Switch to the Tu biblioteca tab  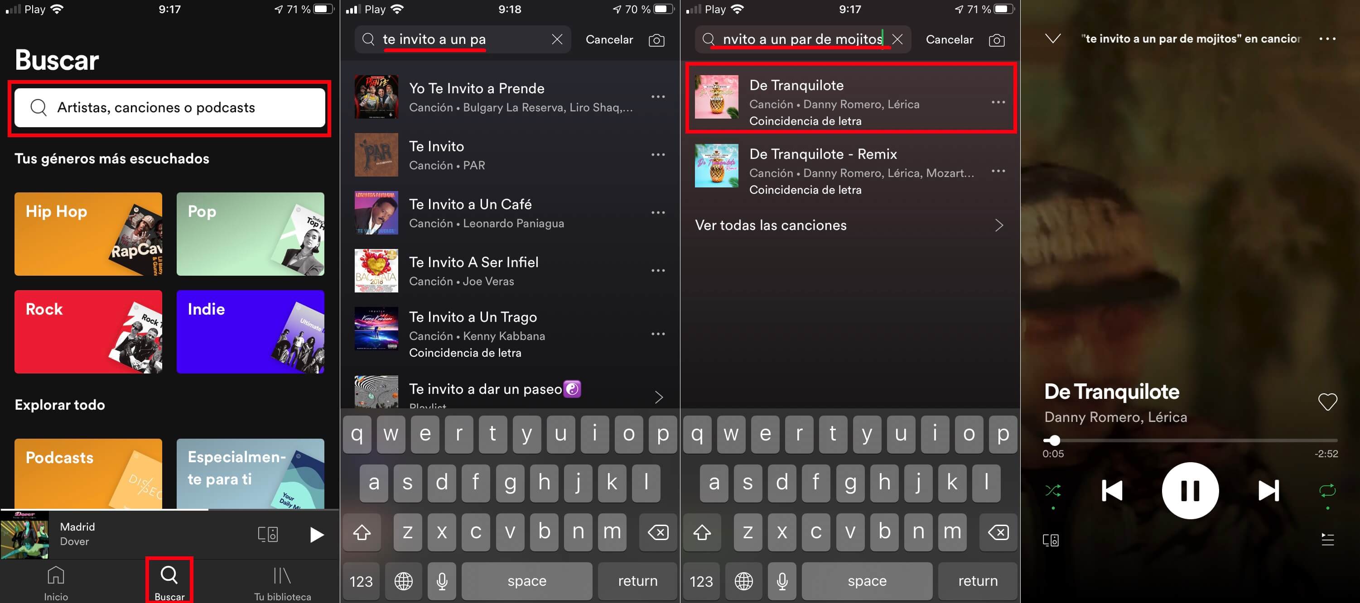pos(282,583)
